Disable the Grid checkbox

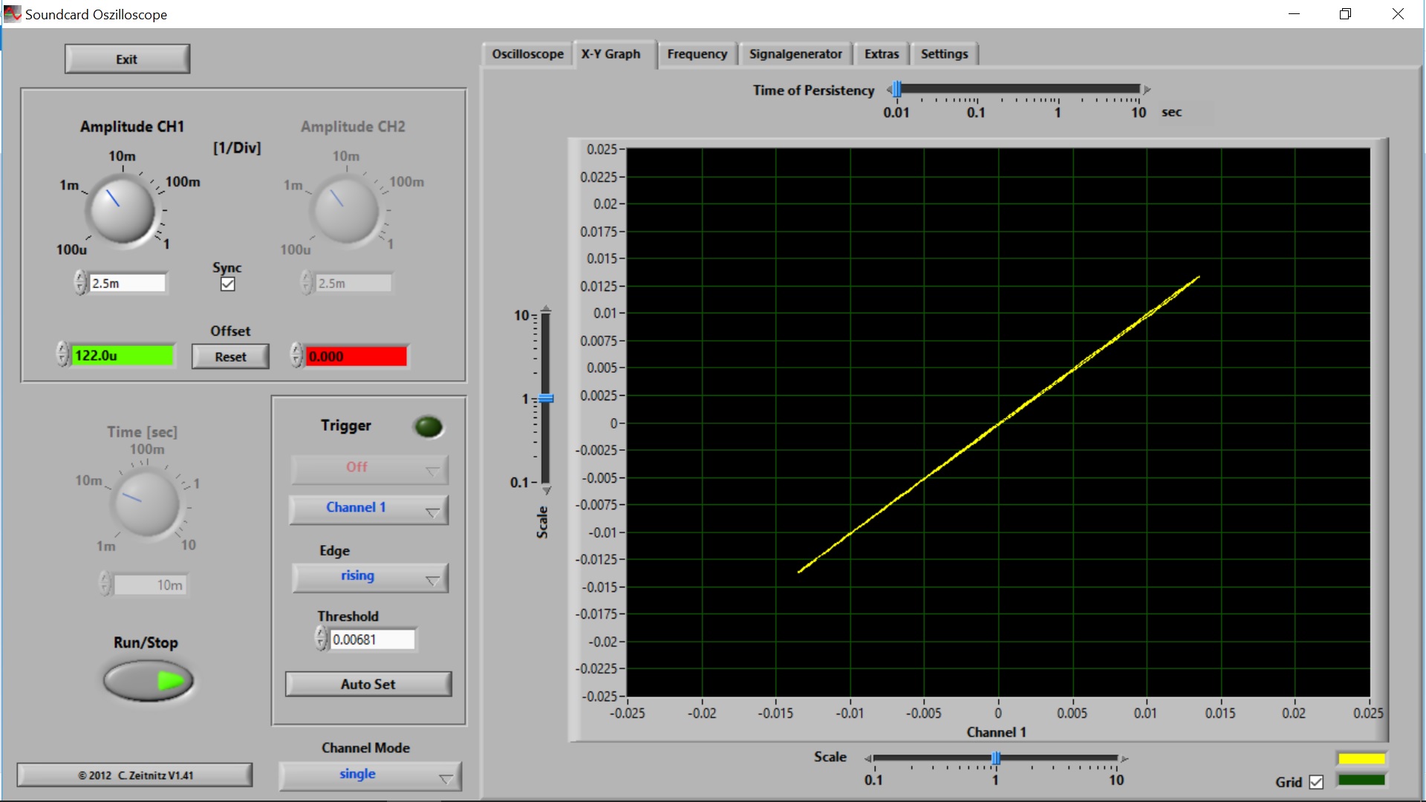[x=1316, y=782]
